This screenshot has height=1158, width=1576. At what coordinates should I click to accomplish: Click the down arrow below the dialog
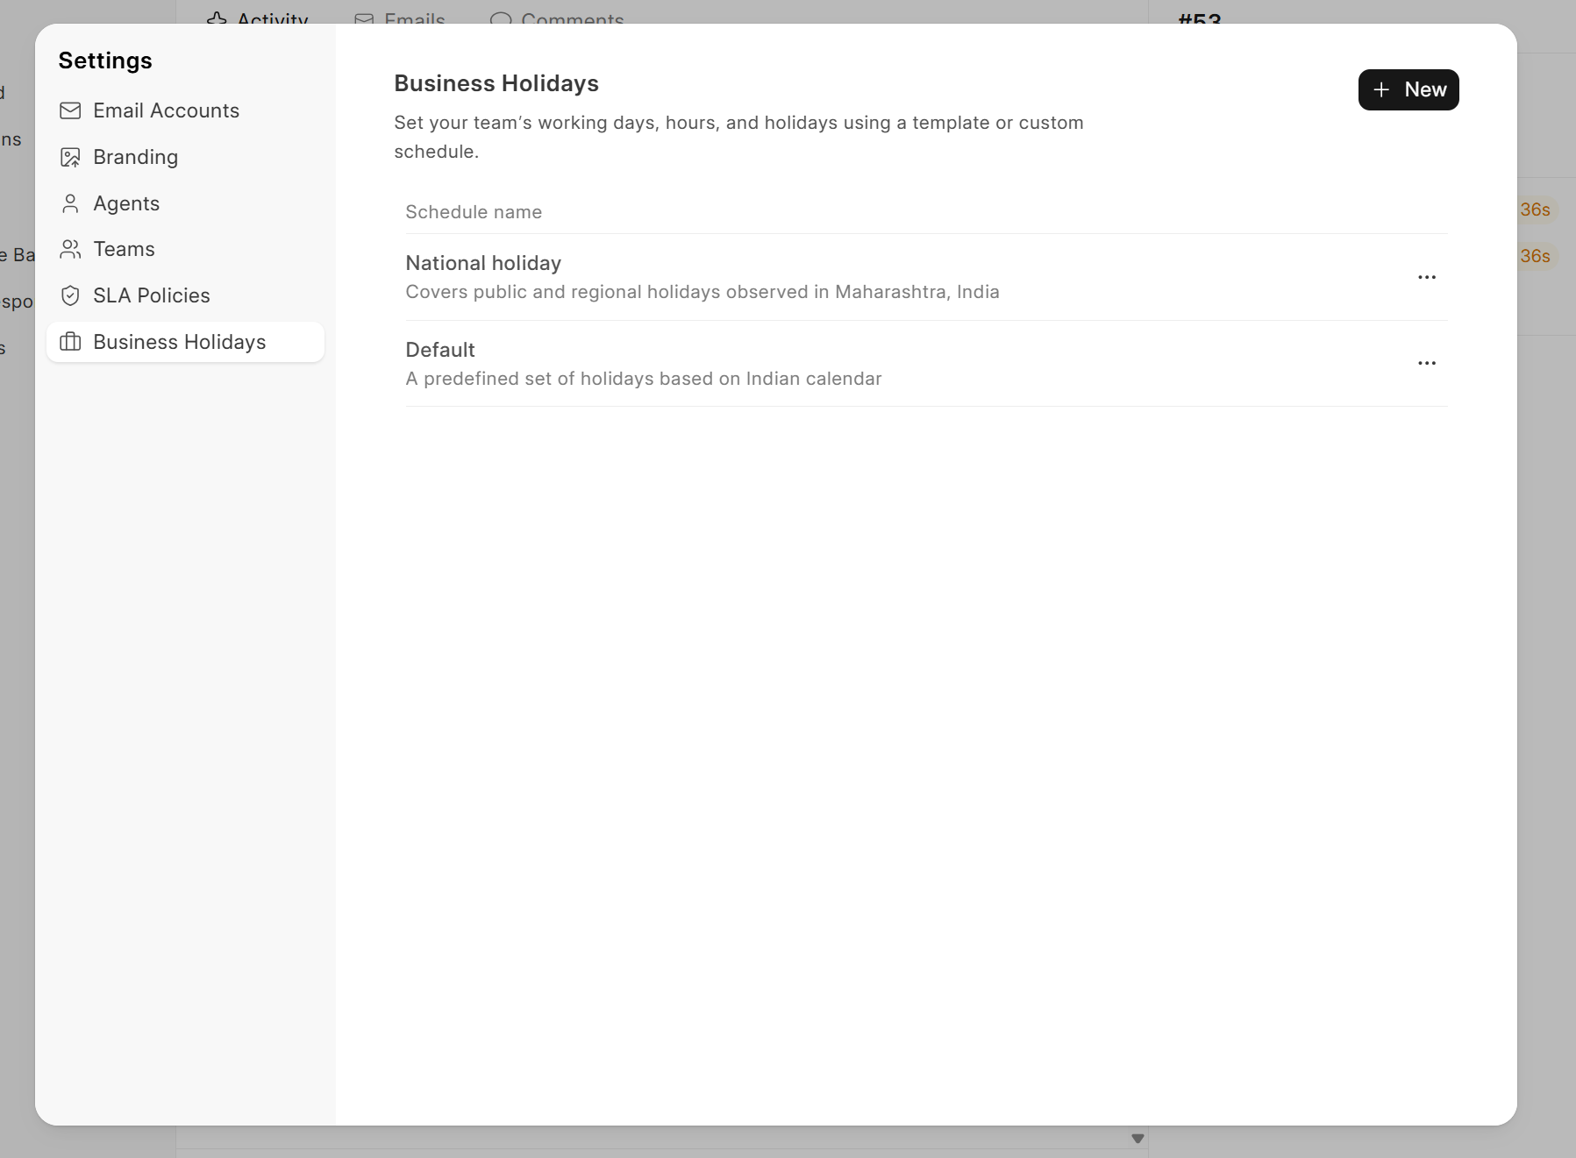pyautogui.click(x=1137, y=1139)
